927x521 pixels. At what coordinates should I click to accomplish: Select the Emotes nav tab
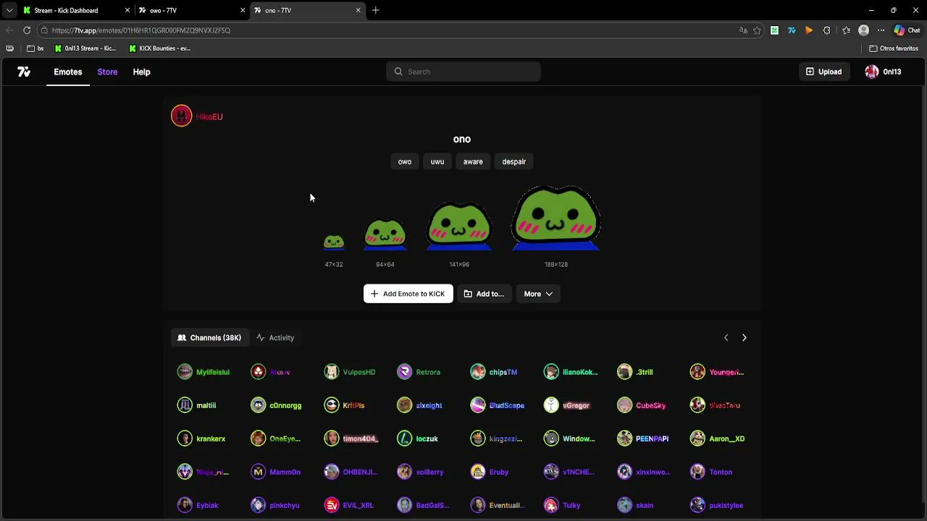coord(68,72)
